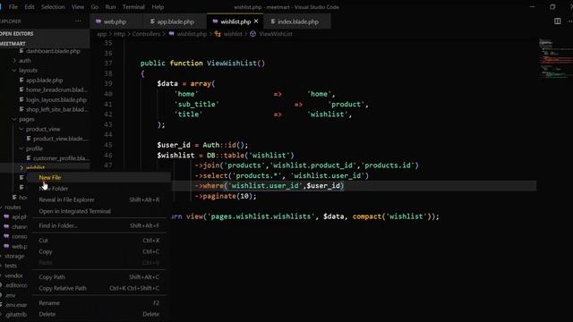
Task: Open the Run menu
Action: pos(110,7)
